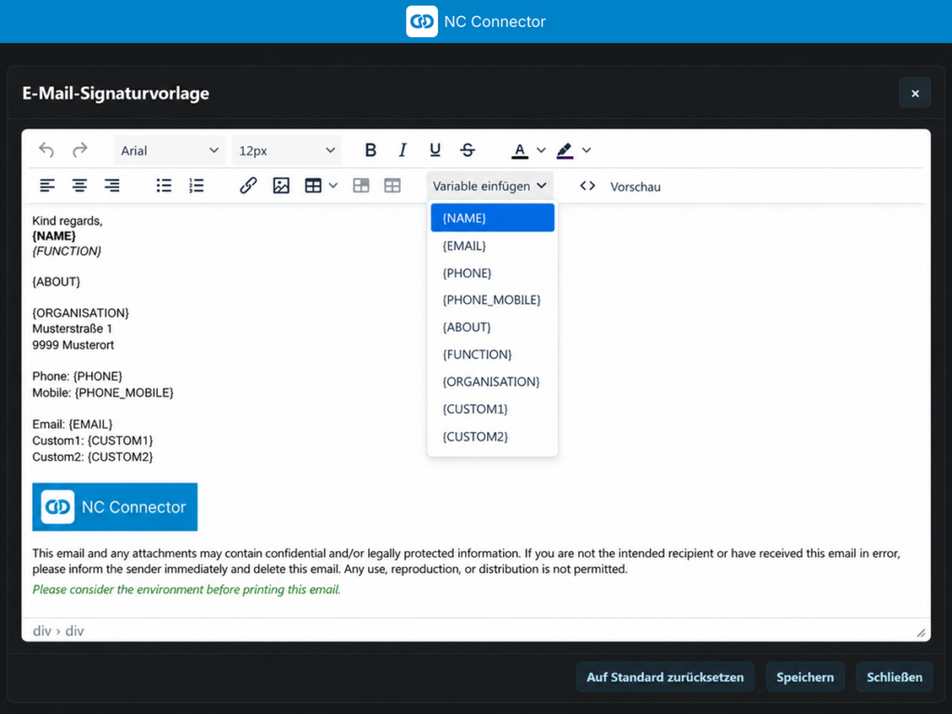Insert the {FUNCTION} variable from menu
The height and width of the screenshot is (714, 952).
[x=493, y=354]
